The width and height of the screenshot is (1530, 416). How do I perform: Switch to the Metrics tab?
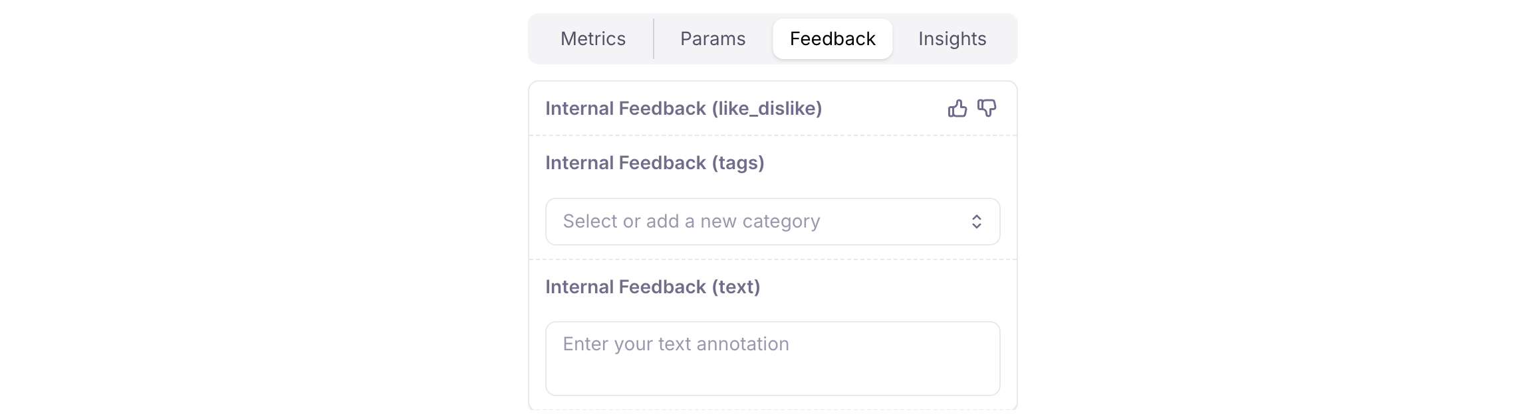(592, 38)
